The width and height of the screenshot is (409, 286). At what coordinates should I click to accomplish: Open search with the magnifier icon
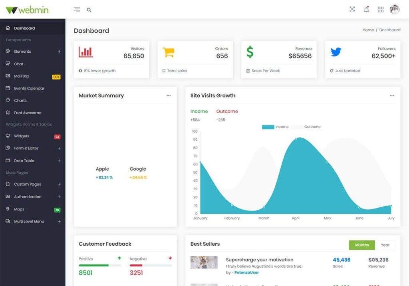click(89, 10)
